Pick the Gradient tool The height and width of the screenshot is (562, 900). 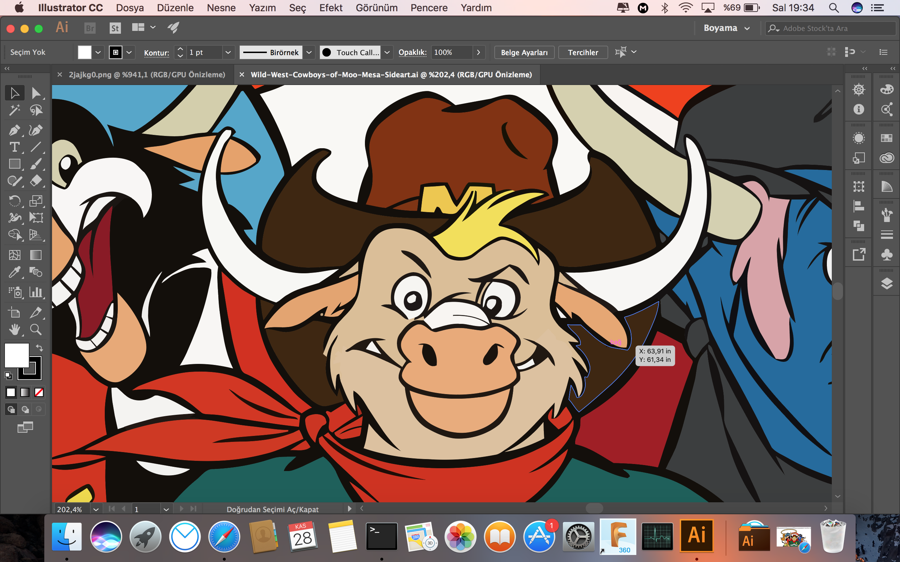[36, 255]
